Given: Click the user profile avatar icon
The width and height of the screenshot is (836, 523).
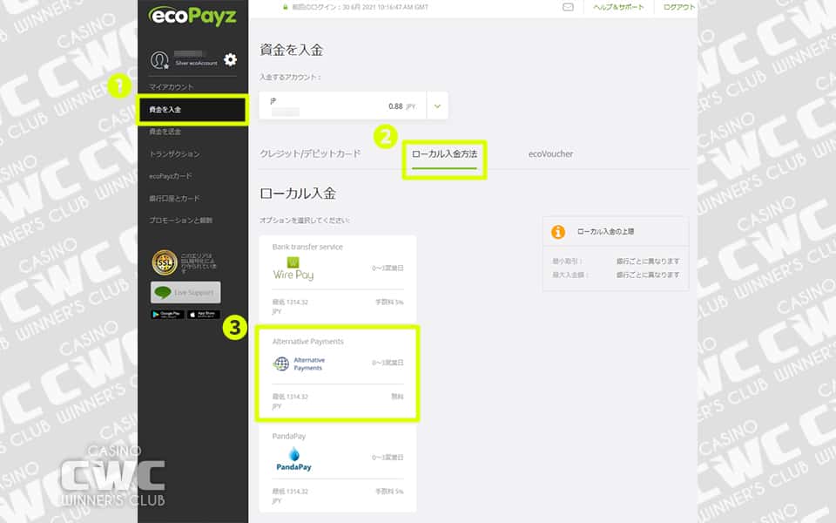Looking at the screenshot, I should [x=159, y=60].
